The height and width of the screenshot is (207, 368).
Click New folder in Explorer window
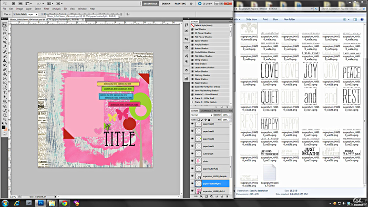click(x=289, y=19)
